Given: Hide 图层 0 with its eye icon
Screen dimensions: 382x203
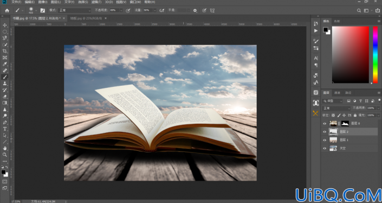Looking at the screenshot, I should tap(325, 123).
